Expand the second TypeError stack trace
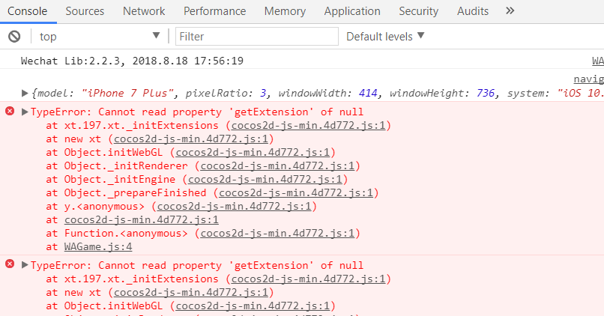Screen dimensions: 604x316 click(25, 266)
